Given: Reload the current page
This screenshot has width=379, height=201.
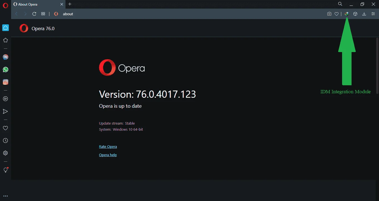Looking at the screenshot, I should pyautogui.click(x=34, y=14).
